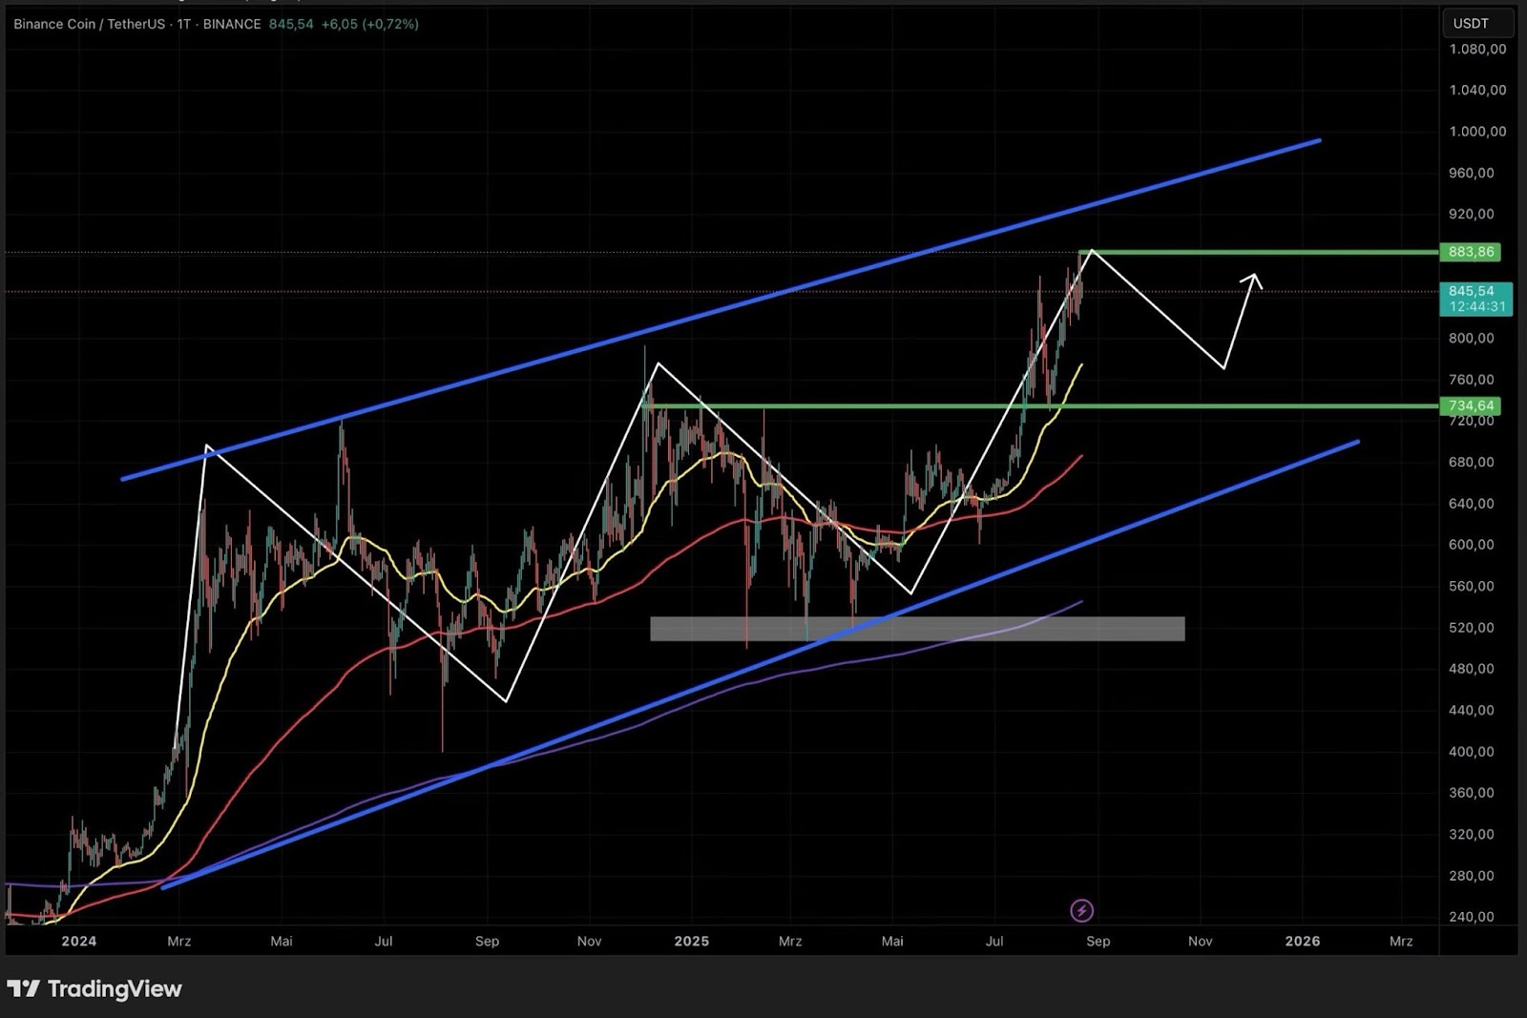The height and width of the screenshot is (1018, 1527).
Task: Open the USDT currency selector
Action: [1477, 23]
